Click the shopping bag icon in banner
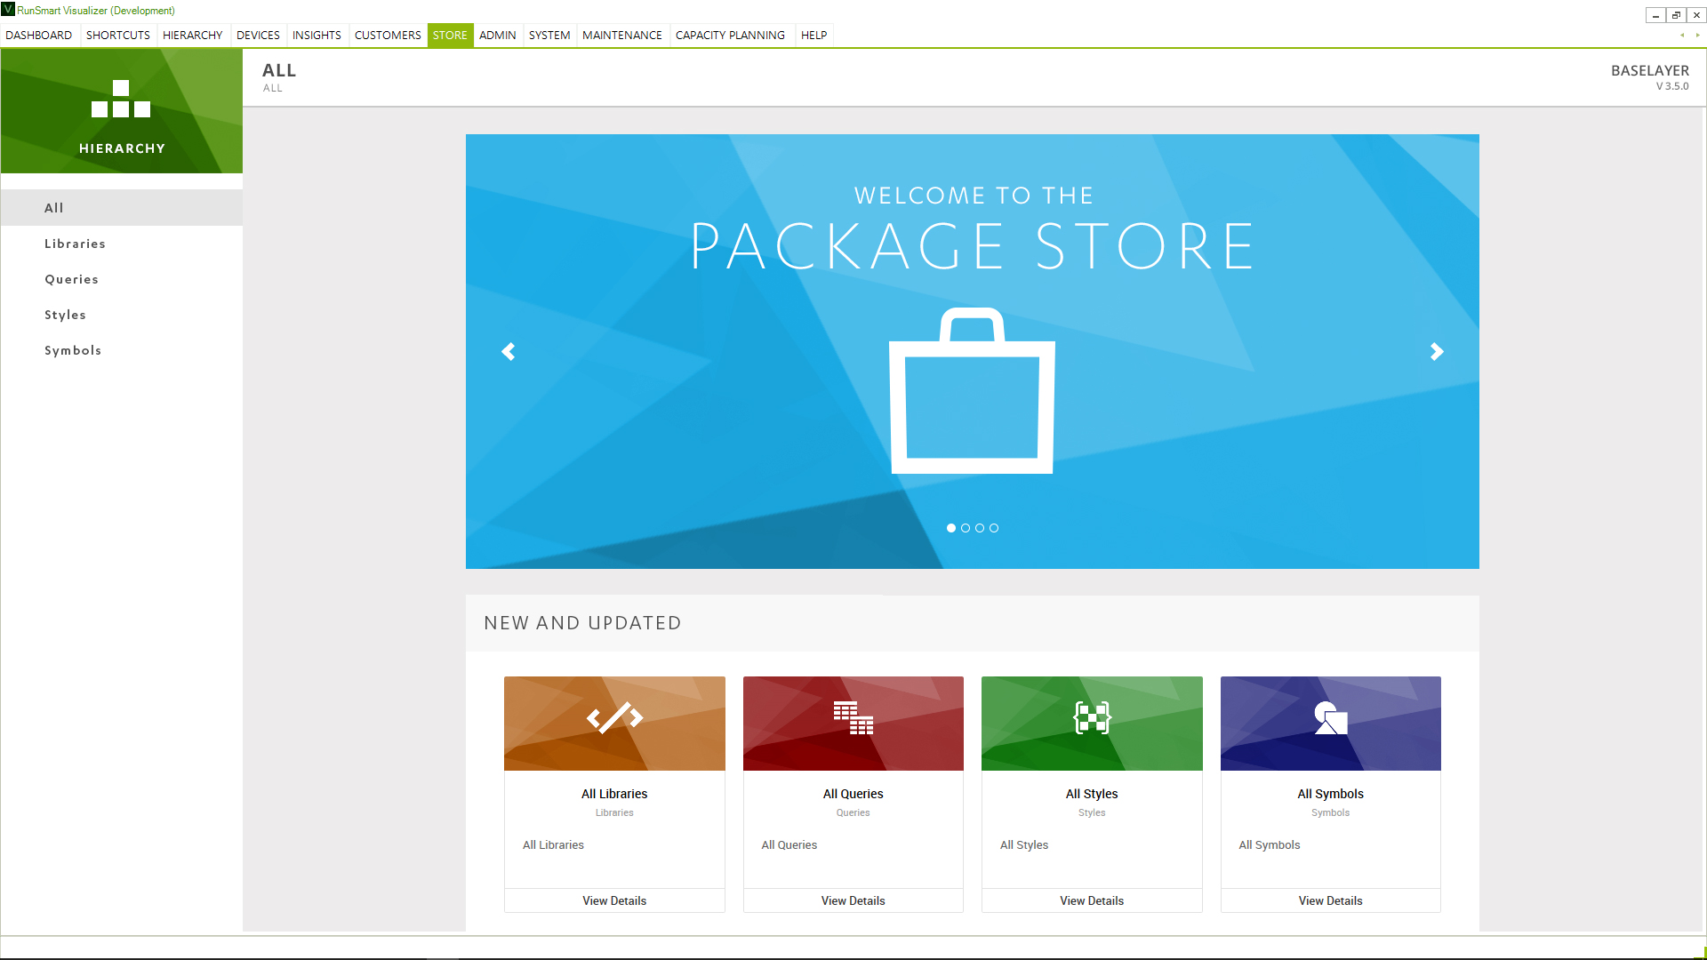The height and width of the screenshot is (960, 1707). click(972, 392)
